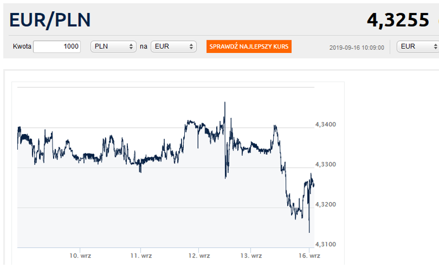Click the 2019-09-16 10:09:00 timestamp
439x268 pixels.
point(356,47)
